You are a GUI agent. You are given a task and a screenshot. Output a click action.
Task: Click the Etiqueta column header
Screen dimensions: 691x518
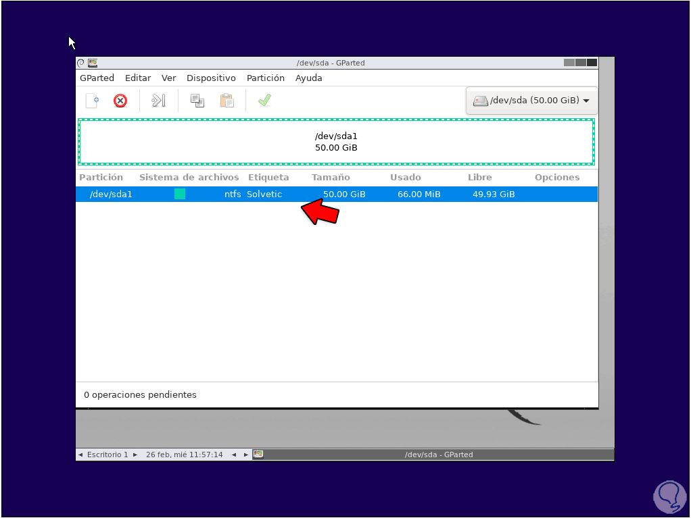click(x=268, y=178)
